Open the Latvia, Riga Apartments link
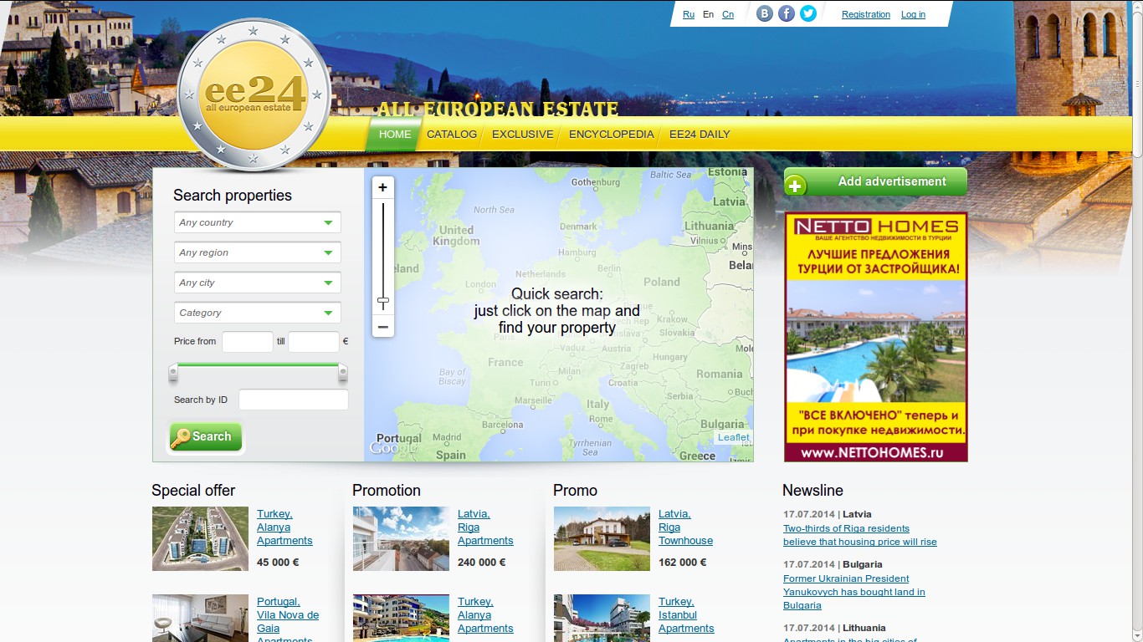Screen dimensions: 1143x642 pos(485,527)
